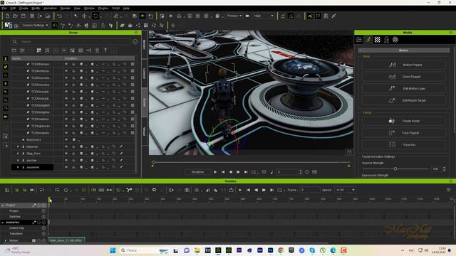Click the Home view icon

(179, 16)
